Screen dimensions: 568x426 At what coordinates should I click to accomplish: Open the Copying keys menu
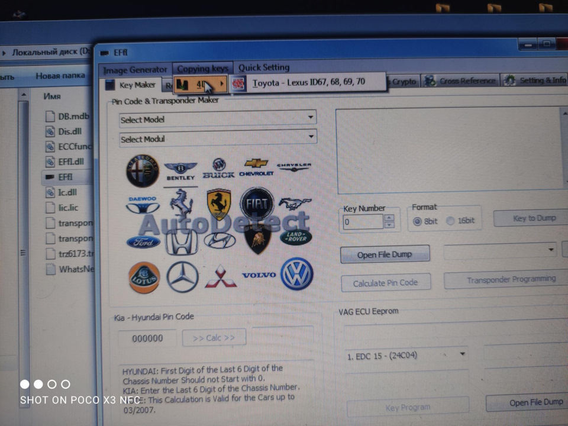click(x=202, y=68)
